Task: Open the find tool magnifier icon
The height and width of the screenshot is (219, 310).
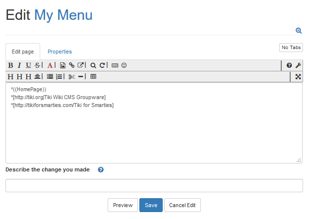Action: tap(93, 65)
